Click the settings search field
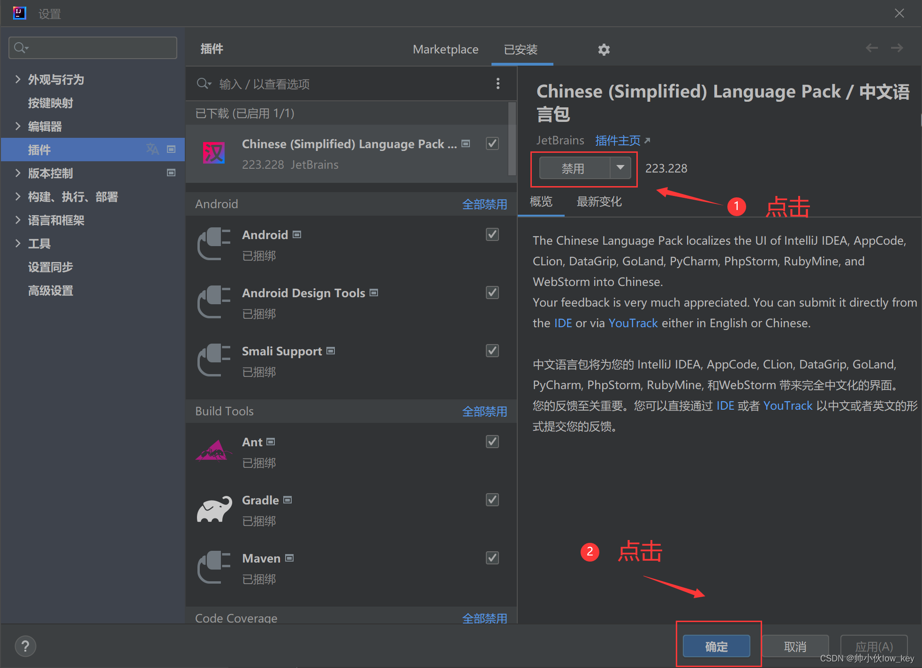The height and width of the screenshot is (668, 922). point(93,48)
